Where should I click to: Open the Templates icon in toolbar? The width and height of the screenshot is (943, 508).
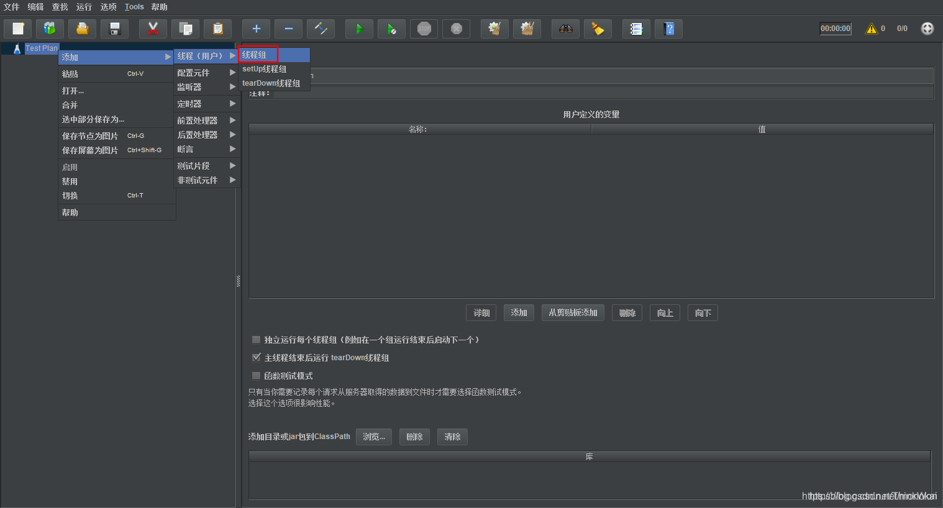coord(50,29)
